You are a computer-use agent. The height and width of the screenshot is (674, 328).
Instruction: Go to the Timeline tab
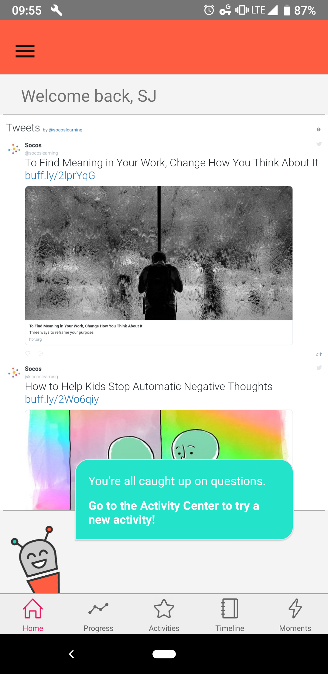230,614
